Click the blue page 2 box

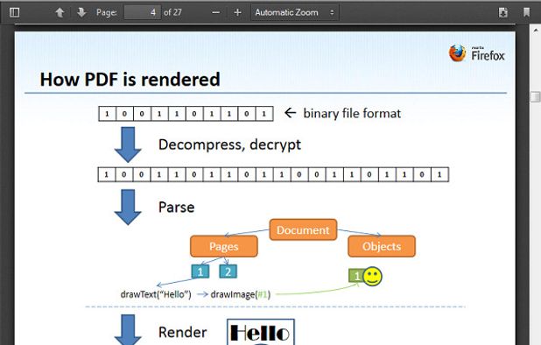coord(228,271)
